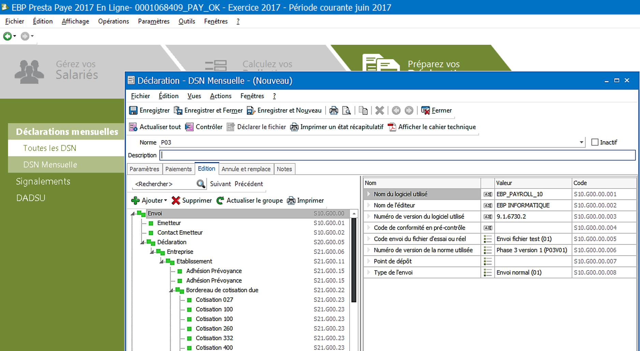Screen dimensions: 640x351
Task: Click value 'Envoi fichier test (01)'
Action: point(524,239)
